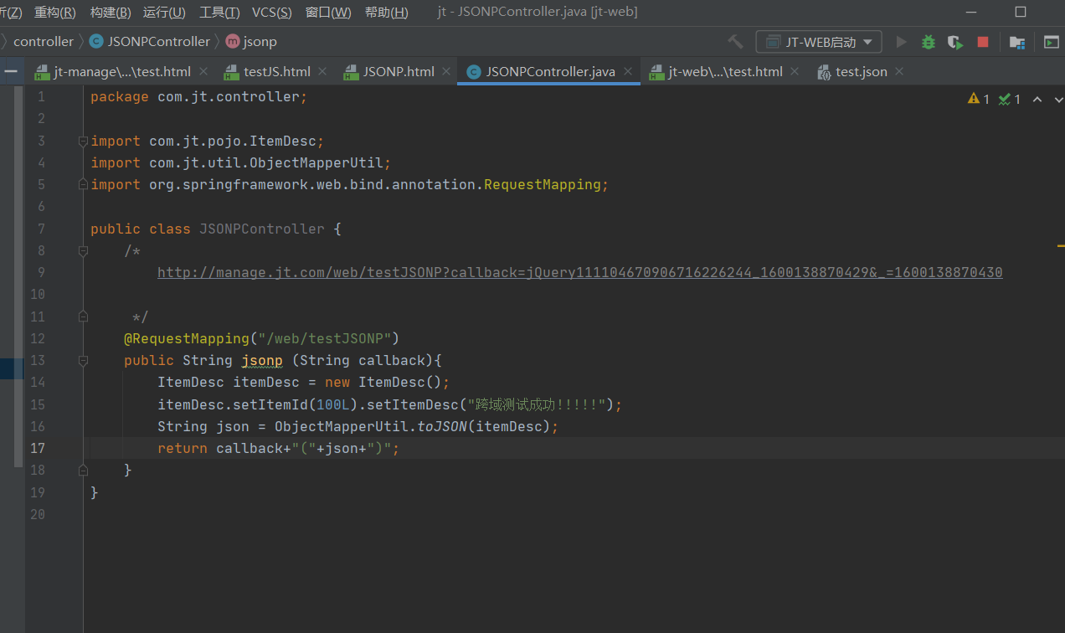
Task: Click the green Debug bug icon
Action: pos(929,42)
